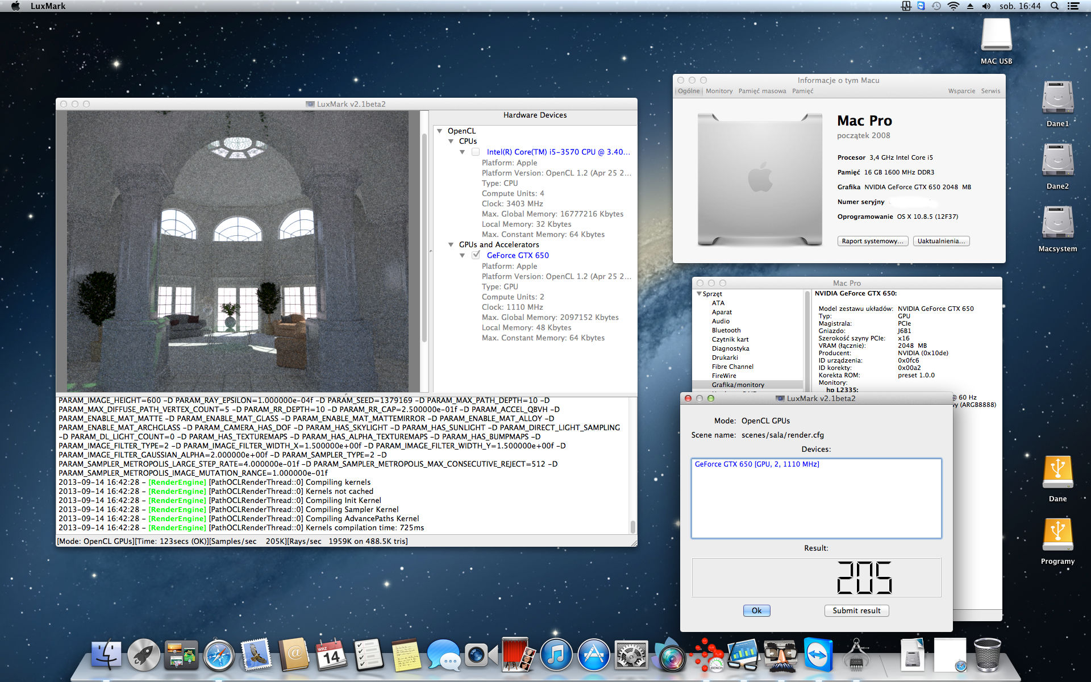Open Notification Center list icon
Viewport: 1091px width, 682px height.
pyautogui.click(x=1073, y=6)
